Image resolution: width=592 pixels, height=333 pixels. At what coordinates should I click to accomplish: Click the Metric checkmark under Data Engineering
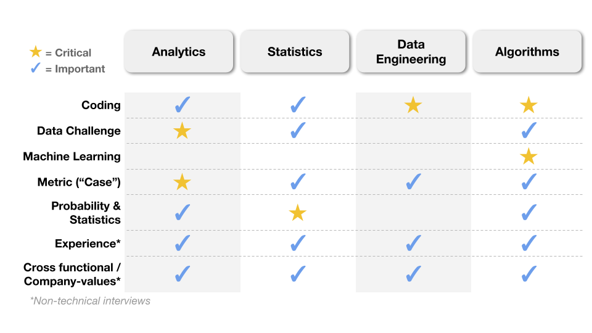point(413,181)
